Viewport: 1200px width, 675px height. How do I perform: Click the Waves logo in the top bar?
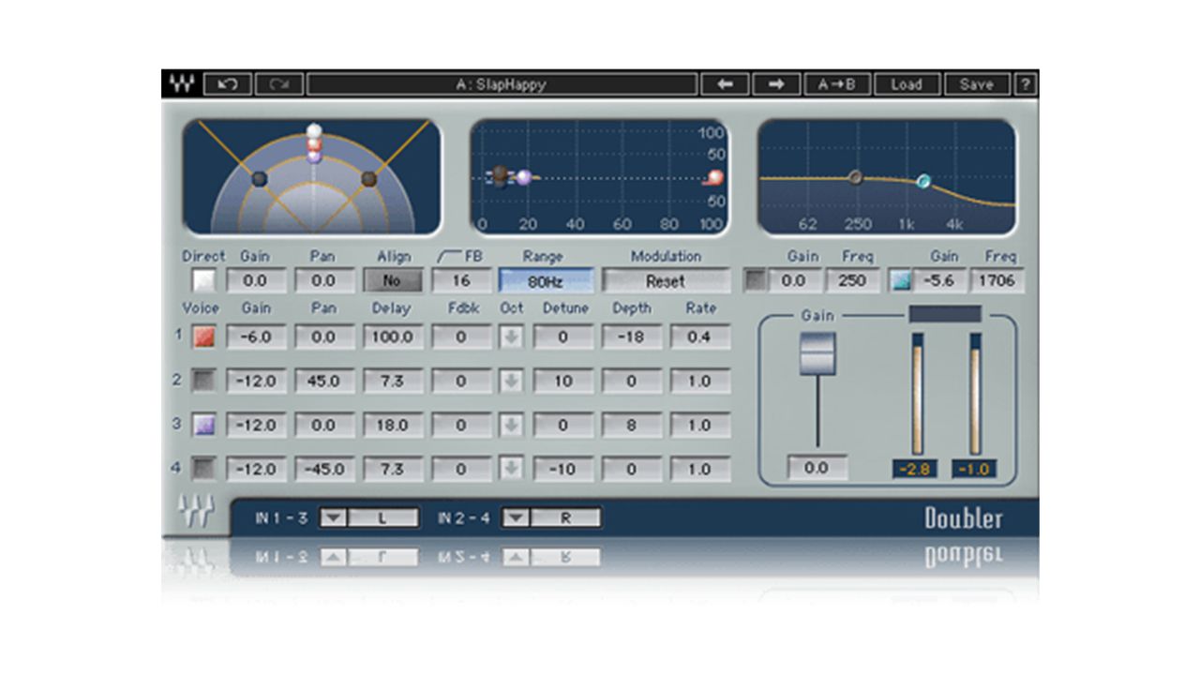tap(182, 84)
